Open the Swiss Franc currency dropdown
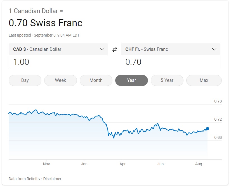Image resolution: width=231 pixels, height=186 pixels. click(170, 49)
